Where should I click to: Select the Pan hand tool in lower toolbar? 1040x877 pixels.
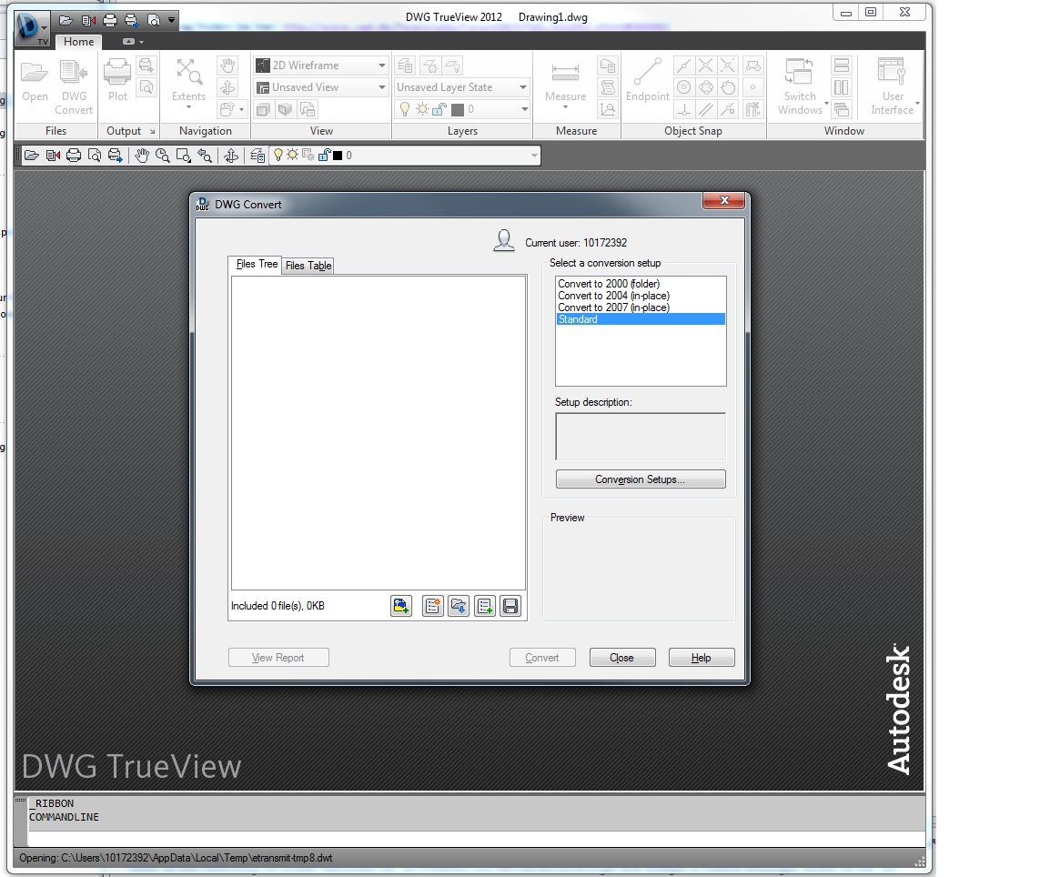pyautogui.click(x=141, y=156)
